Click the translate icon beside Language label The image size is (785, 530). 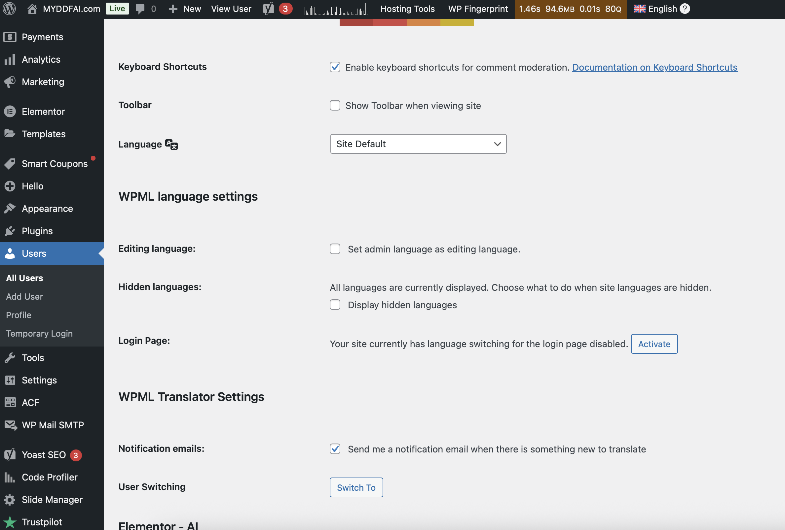pyautogui.click(x=171, y=145)
